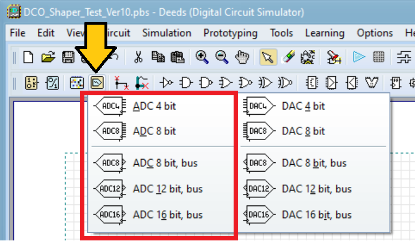Image resolution: width=415 pixels, height=241 pixels.
Task: Paste from clipboard icon
Action: [x=177, y=57]
